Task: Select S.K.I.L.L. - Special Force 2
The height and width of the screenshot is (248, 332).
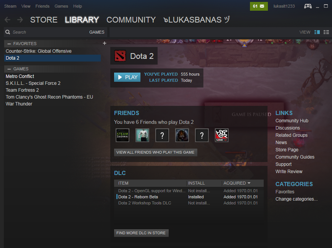Action: coord(52,83)
